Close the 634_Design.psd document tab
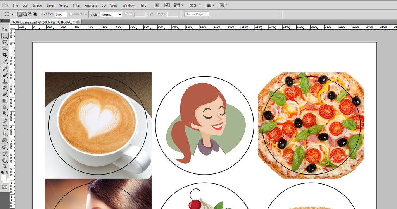The height and width of the screenshot is (209, 397). (78, 22)
